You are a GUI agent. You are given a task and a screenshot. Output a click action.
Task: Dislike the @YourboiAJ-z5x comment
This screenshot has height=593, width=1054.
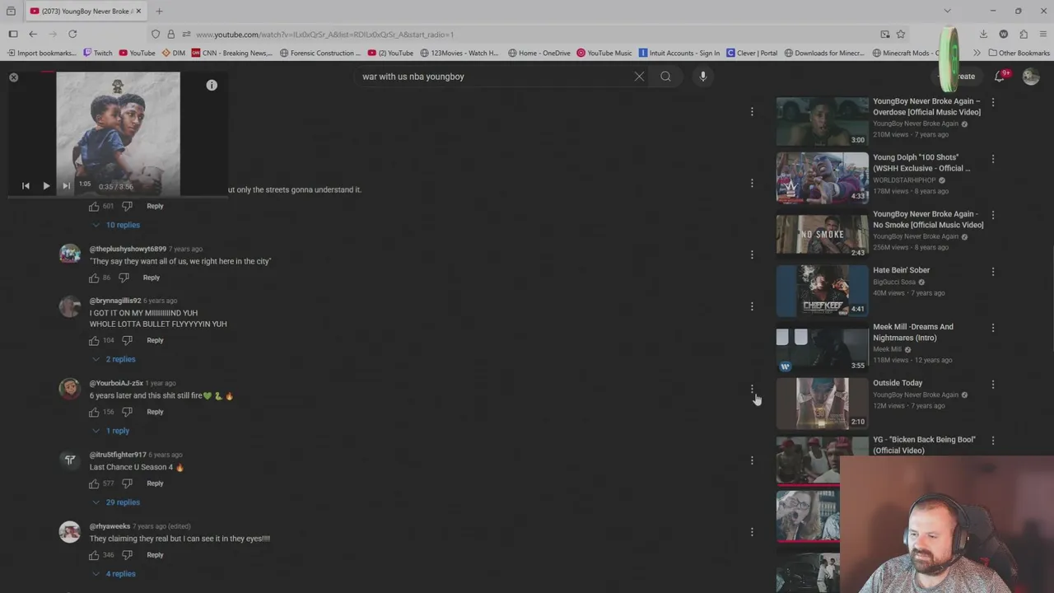coord(127,412)
